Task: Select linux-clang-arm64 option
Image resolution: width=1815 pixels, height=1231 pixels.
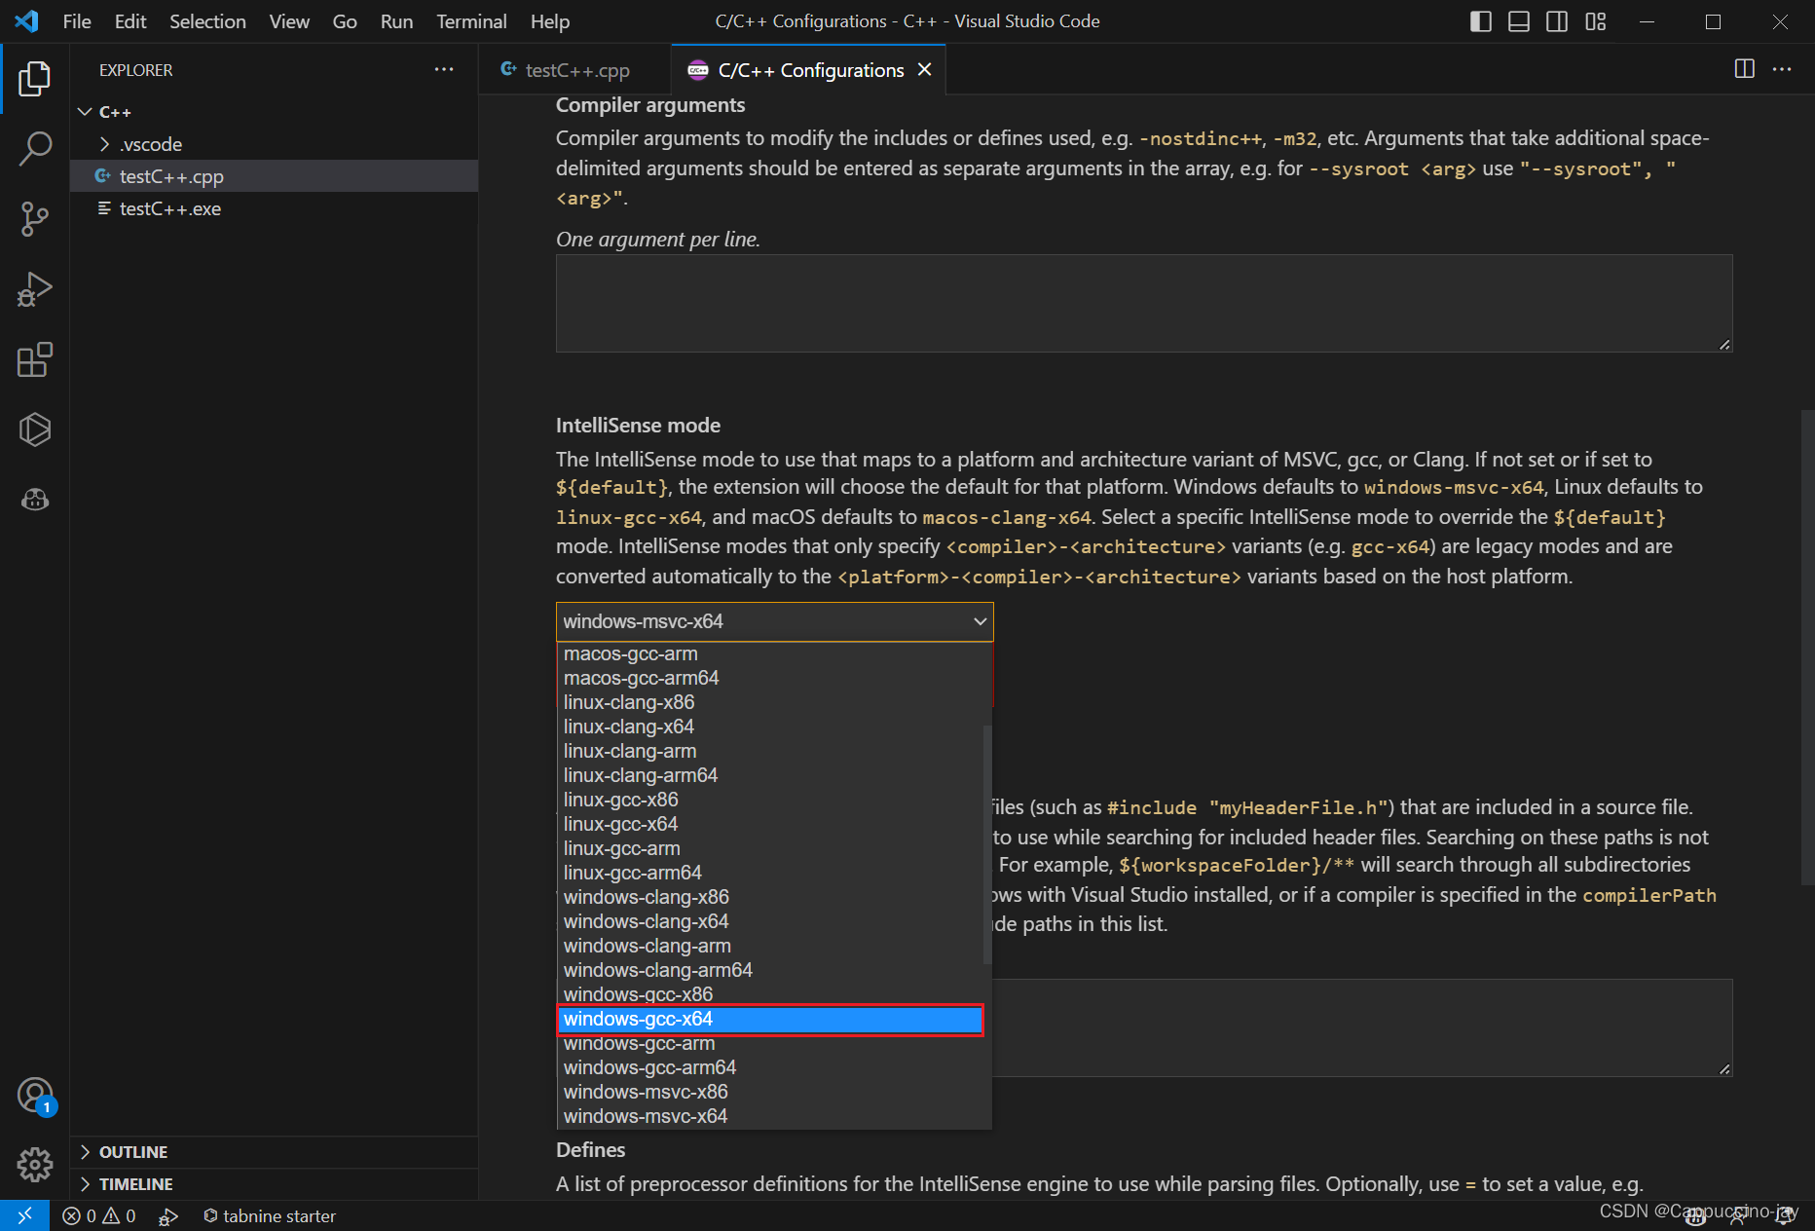Action: point(770,775)
